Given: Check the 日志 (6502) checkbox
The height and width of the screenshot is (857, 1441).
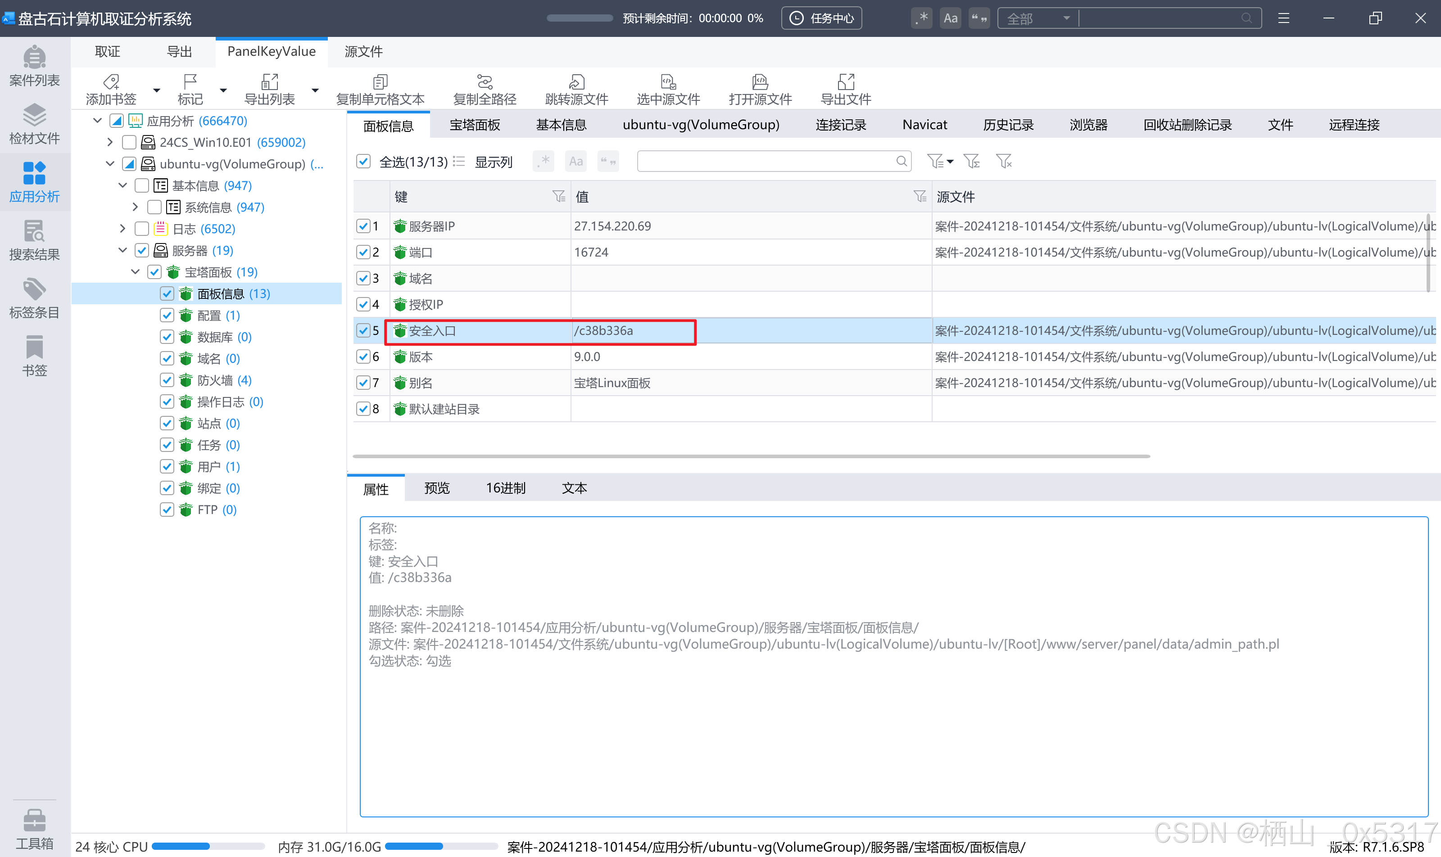Looking at the screenshot, I should (x=141, y=229).
